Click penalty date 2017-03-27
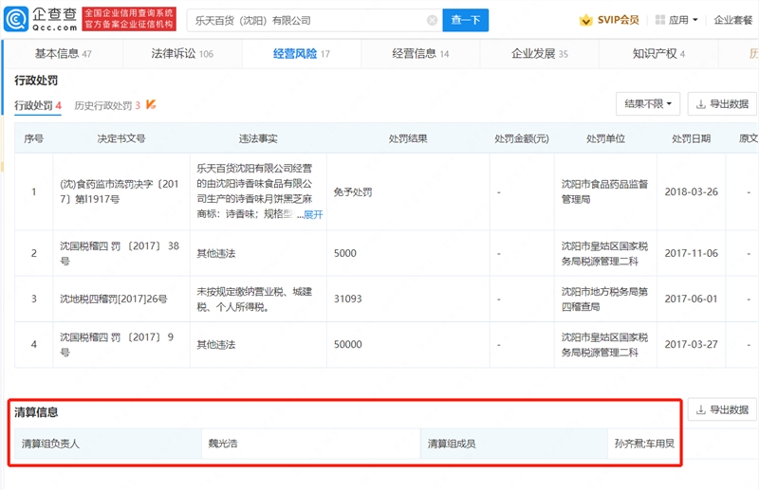The width and height of the screenshot is (759, 490). pos(691,344)
